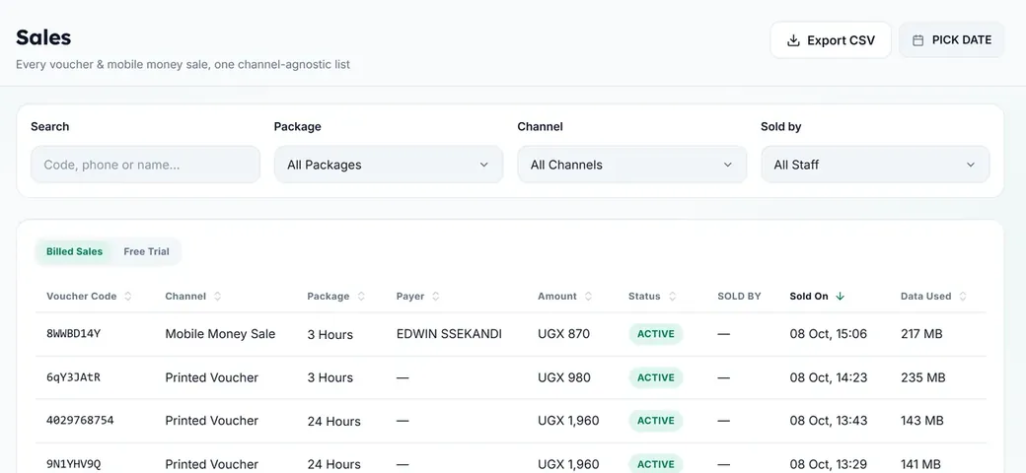Click the Sales page heading
This screenshot has width=1026, height=473.
click(x=43, y=37)
